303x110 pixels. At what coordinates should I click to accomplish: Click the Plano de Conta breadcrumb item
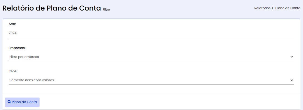pos(288,8)
